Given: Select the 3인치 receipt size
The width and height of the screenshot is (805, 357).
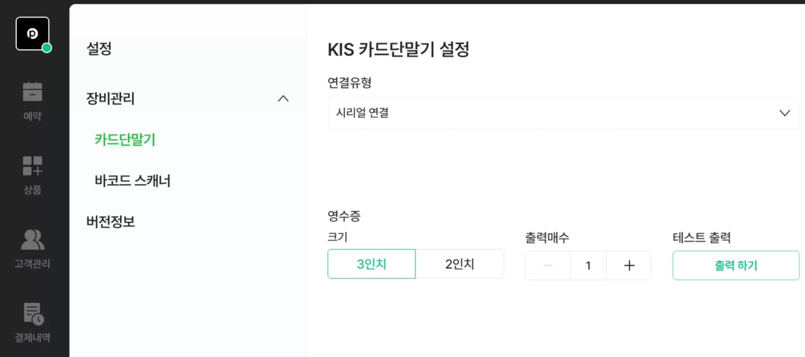Looking at the screenshot, I should [x=371, y=264].
